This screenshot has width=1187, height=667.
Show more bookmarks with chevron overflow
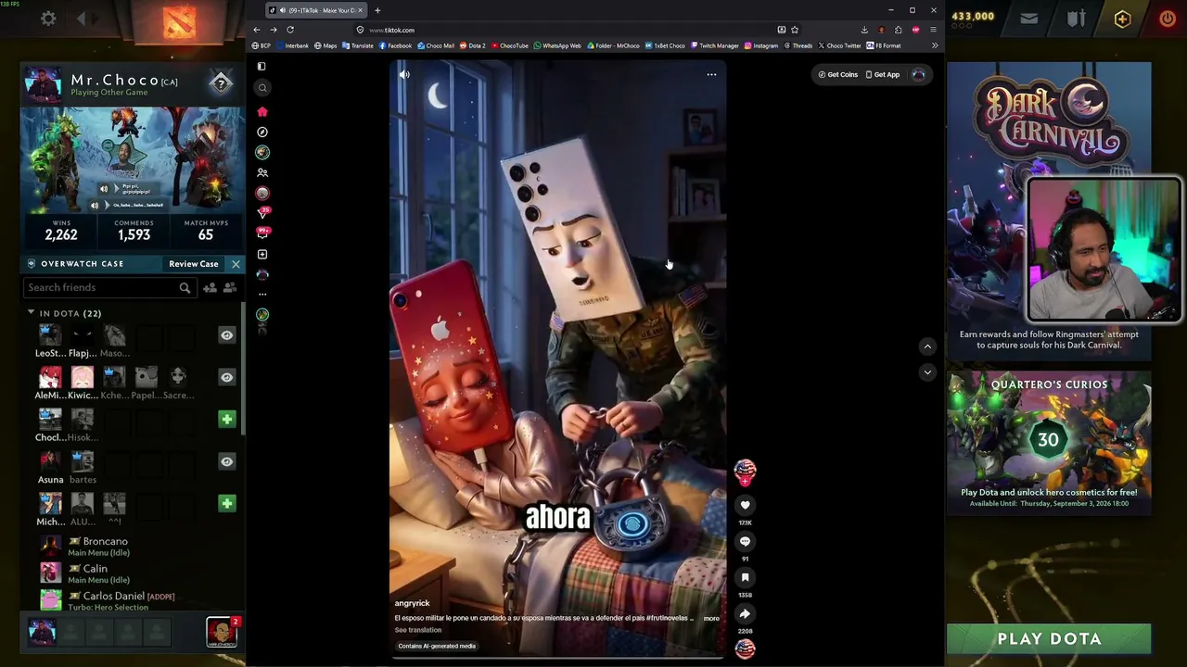[935, 45]
